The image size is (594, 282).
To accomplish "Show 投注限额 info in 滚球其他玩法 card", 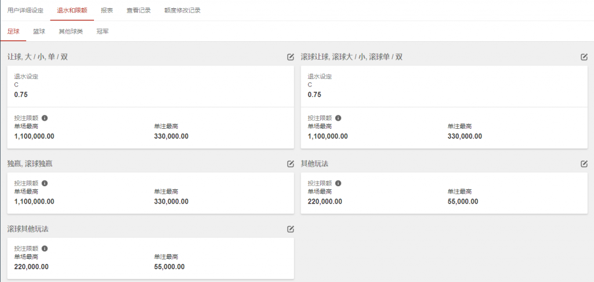I will point(45,248).
